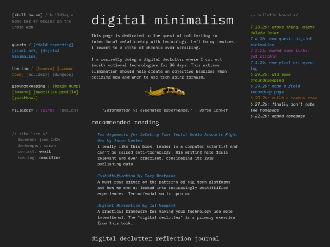Click 'digital declutter reflection journal' heading
The height and width of the screenshot is (247, 330).
[155, 238]
